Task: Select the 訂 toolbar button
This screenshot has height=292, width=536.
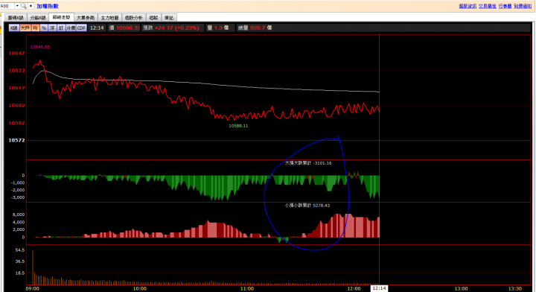Action: tap(61, 28)
